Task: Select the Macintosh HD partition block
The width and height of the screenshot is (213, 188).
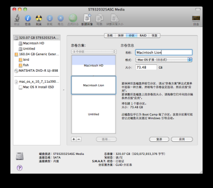Action: pos(93,66)
